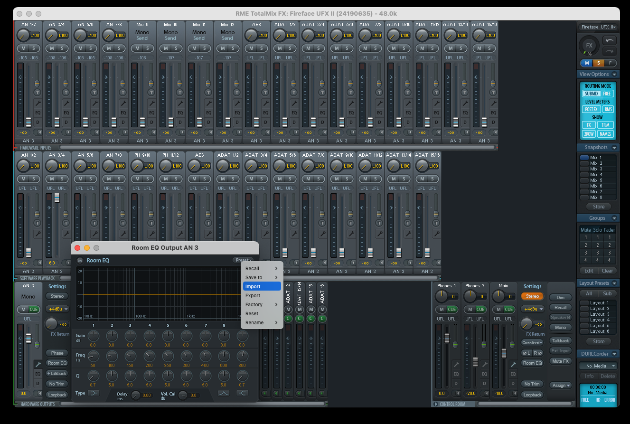630x424 pixels.
Task: Select the bell filter shape icon for band 8
Action: click(x=224, y=393)
